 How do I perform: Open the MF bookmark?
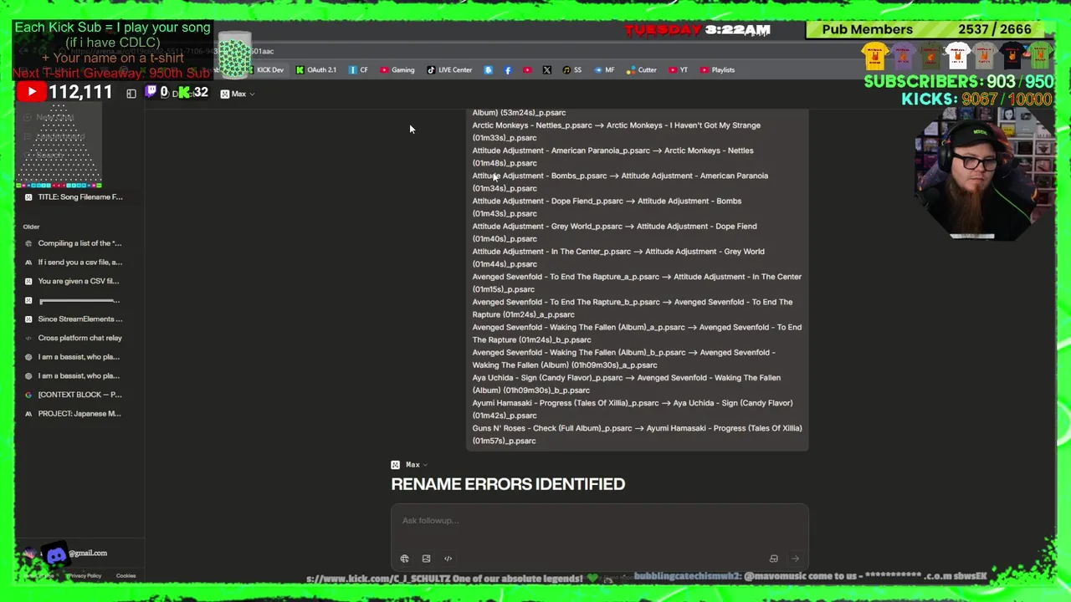click(604, 70)
